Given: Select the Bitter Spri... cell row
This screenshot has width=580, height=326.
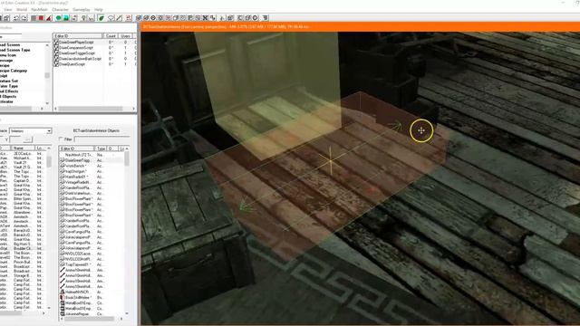Looking at the screenshot, I should coord(23,199).
